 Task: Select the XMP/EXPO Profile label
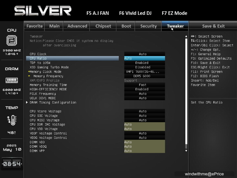[44, 80]
